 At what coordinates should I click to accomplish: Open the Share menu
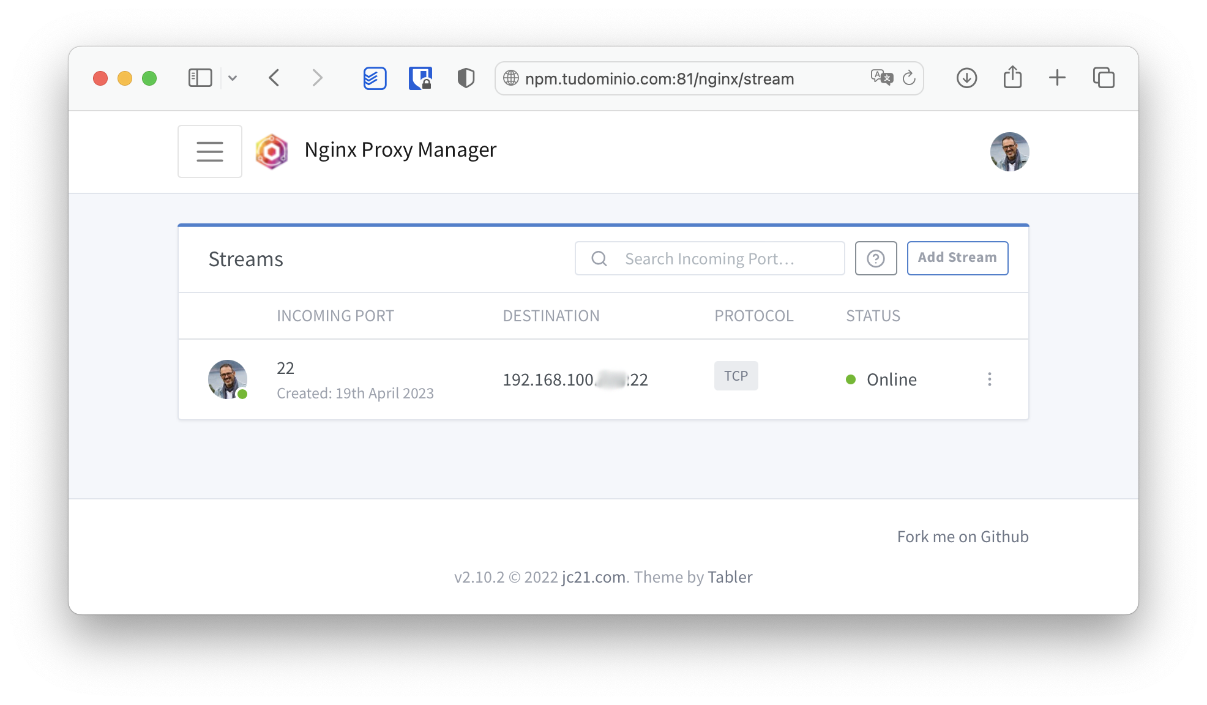pos(1012,77)
